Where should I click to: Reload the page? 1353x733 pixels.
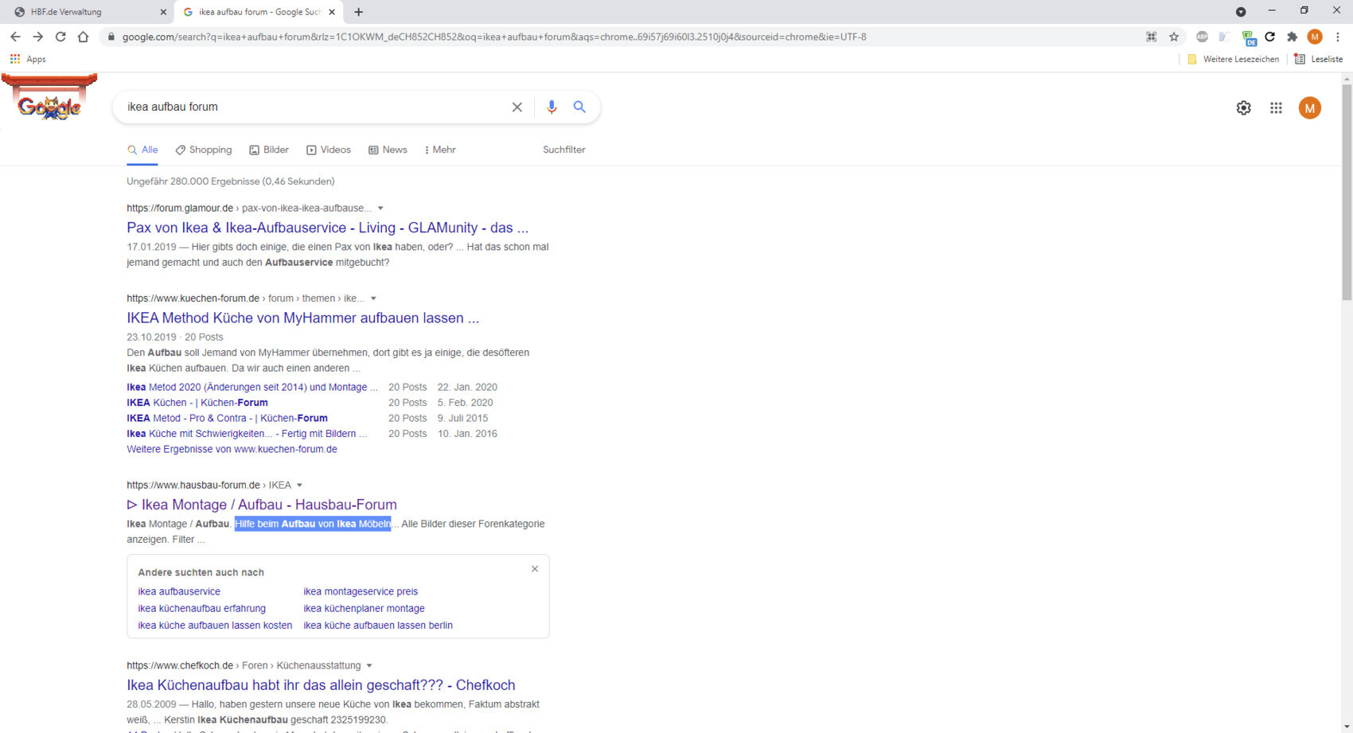(x=60, y=37)
